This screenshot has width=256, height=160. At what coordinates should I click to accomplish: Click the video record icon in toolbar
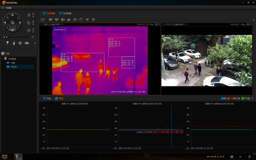(x=69, y=20)
